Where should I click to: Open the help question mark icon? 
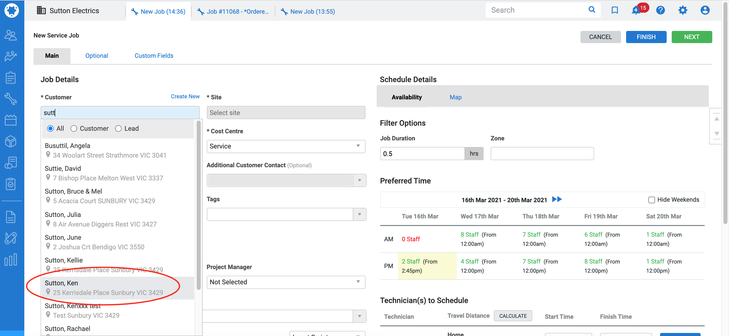coord(660,10)
